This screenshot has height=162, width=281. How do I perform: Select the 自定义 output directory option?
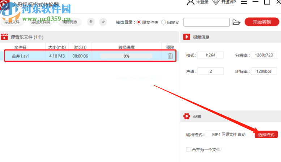[x=163, y=22]
